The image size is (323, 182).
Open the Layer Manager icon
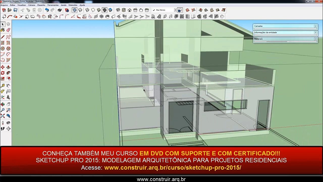click(180, 10)
